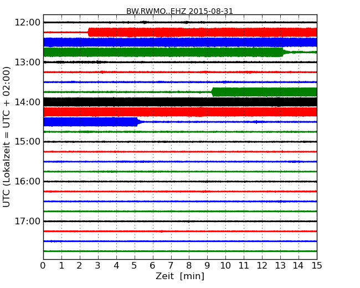Click x-axis tick label 10

click(x=225, y=266)
